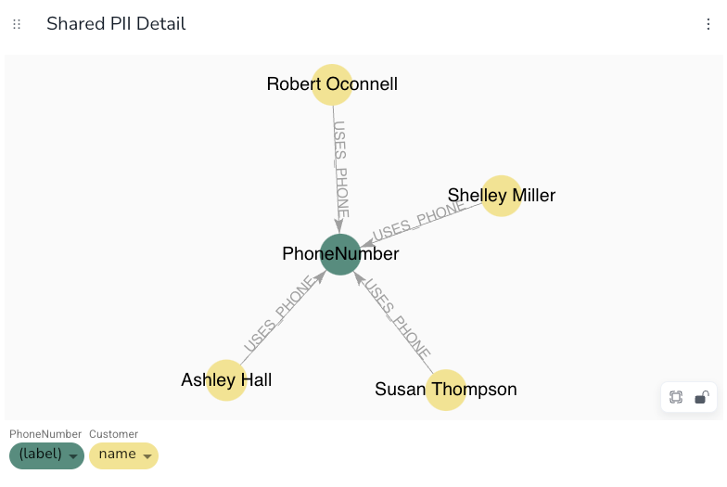Click the Customer legend caption

113,434
